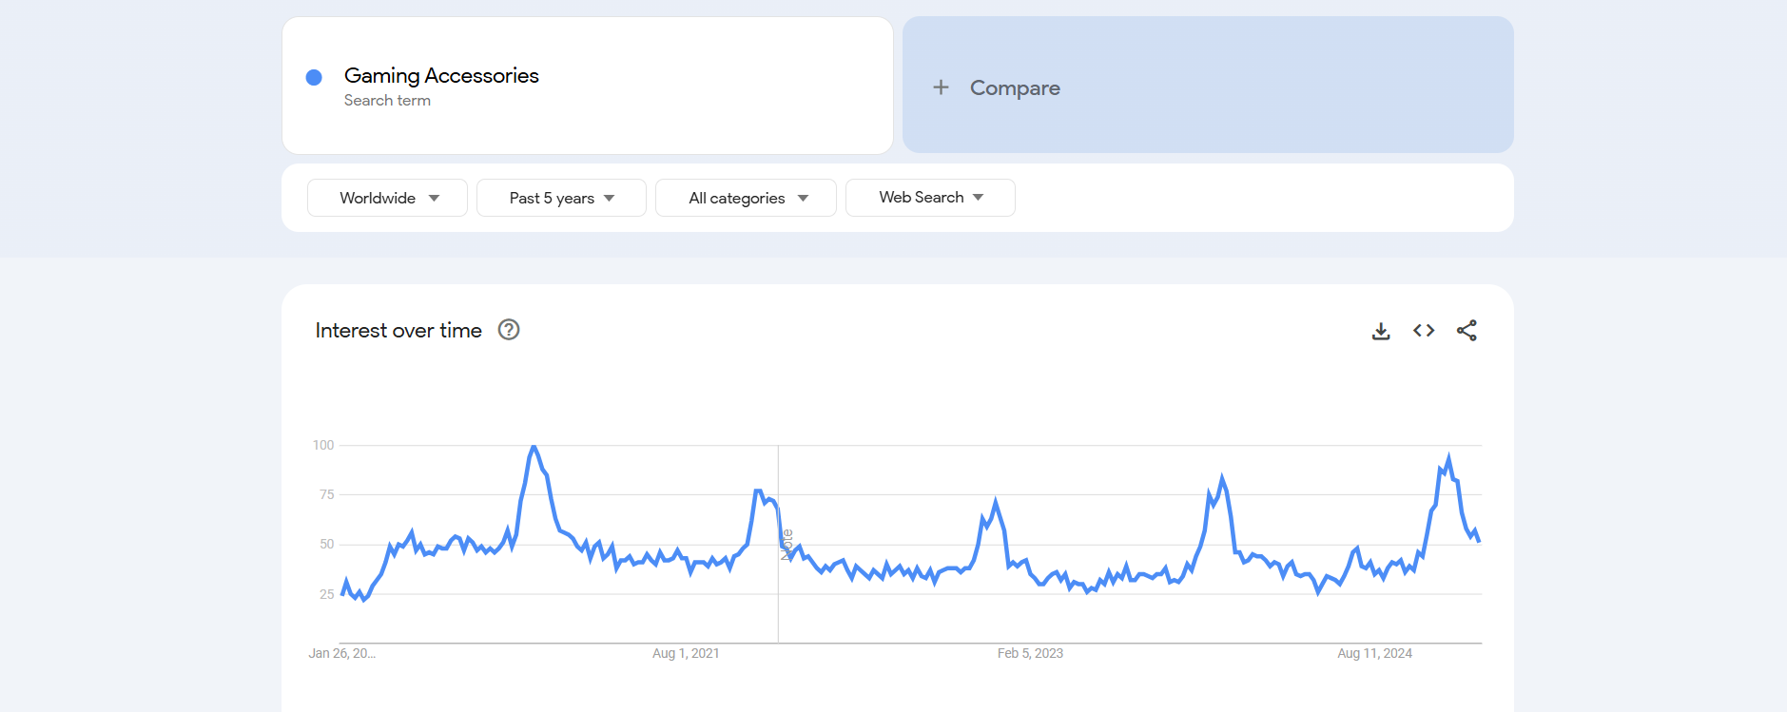Click the rightmost peak of trend line
This screenshot has width=1787, height=712.
click(1448, 458)
